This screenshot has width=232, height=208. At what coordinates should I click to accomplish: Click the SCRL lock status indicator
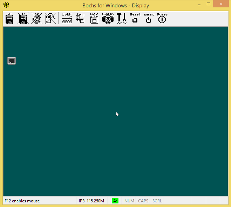(157, 201)
